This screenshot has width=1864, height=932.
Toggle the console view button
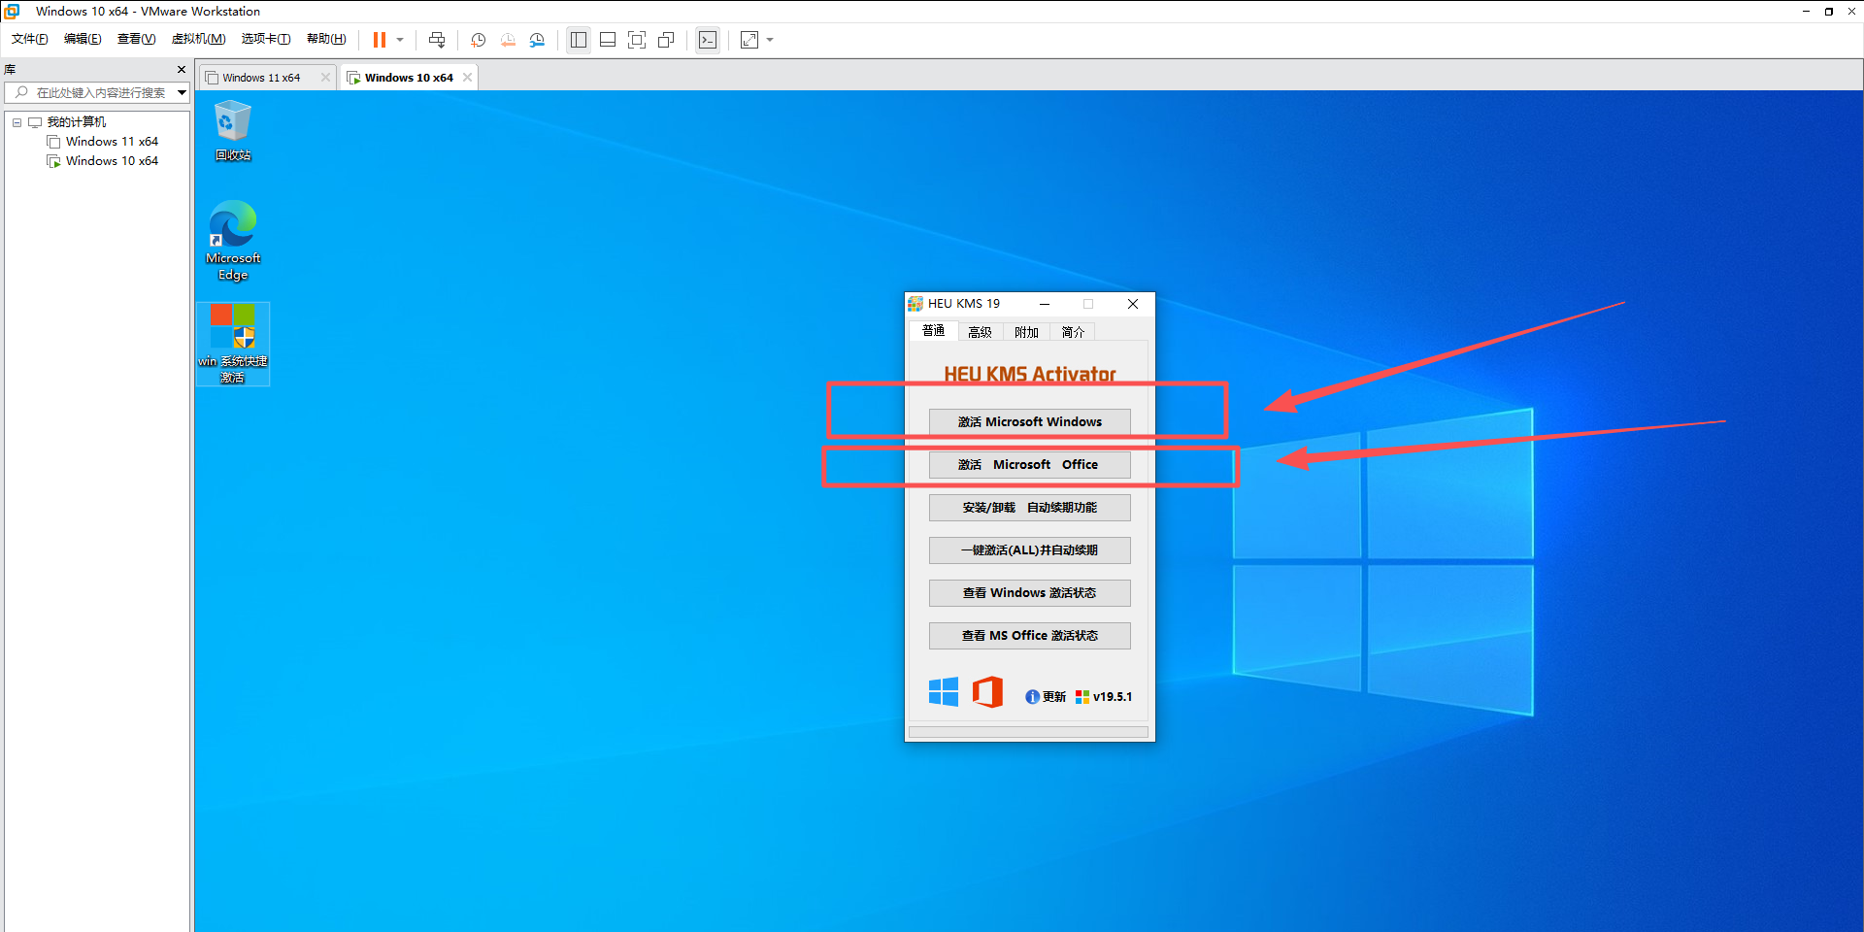708,40
